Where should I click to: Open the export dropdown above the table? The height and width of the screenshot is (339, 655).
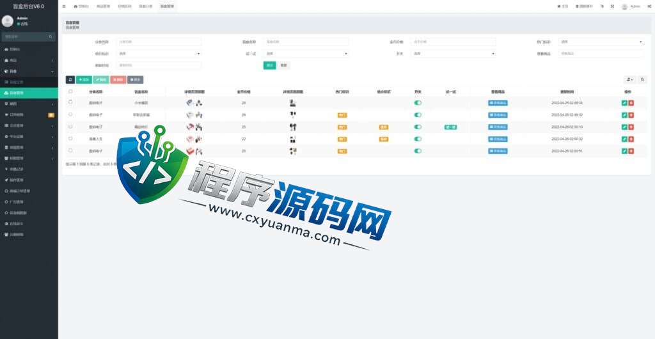pos(629,79)
